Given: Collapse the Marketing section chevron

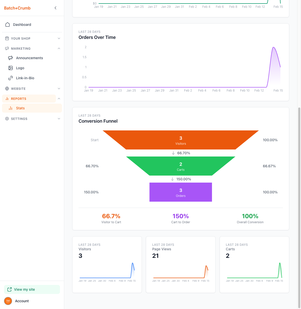Looking at the screenshot, I should coord(59,48).
